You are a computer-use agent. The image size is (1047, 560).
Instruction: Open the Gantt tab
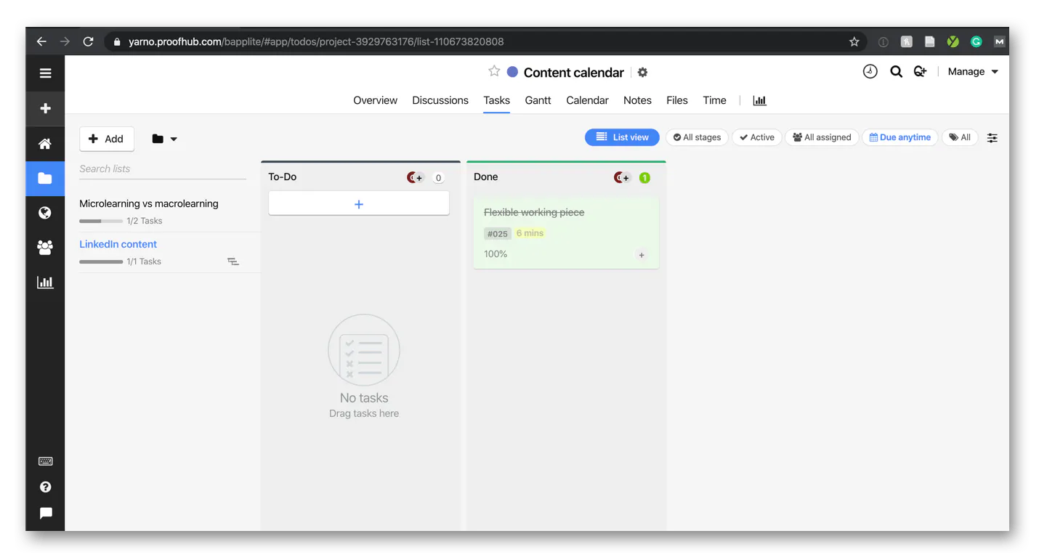(538, 100)
